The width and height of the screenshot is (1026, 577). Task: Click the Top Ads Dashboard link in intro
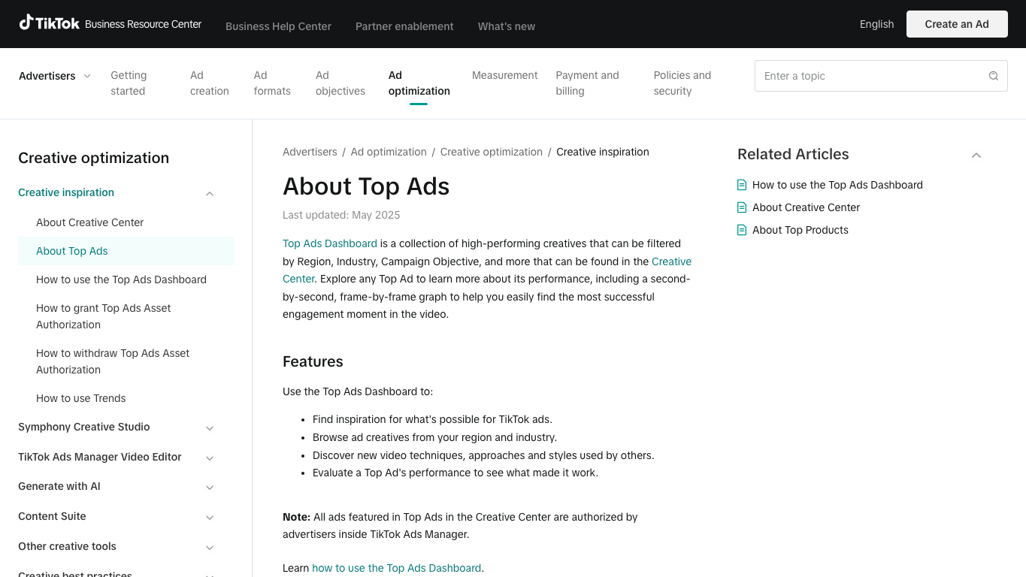click(x=330, y=243)
